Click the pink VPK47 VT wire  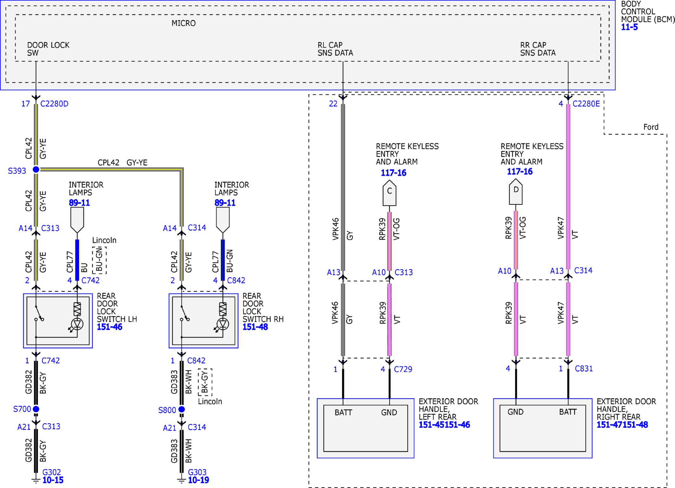[568, 187]
